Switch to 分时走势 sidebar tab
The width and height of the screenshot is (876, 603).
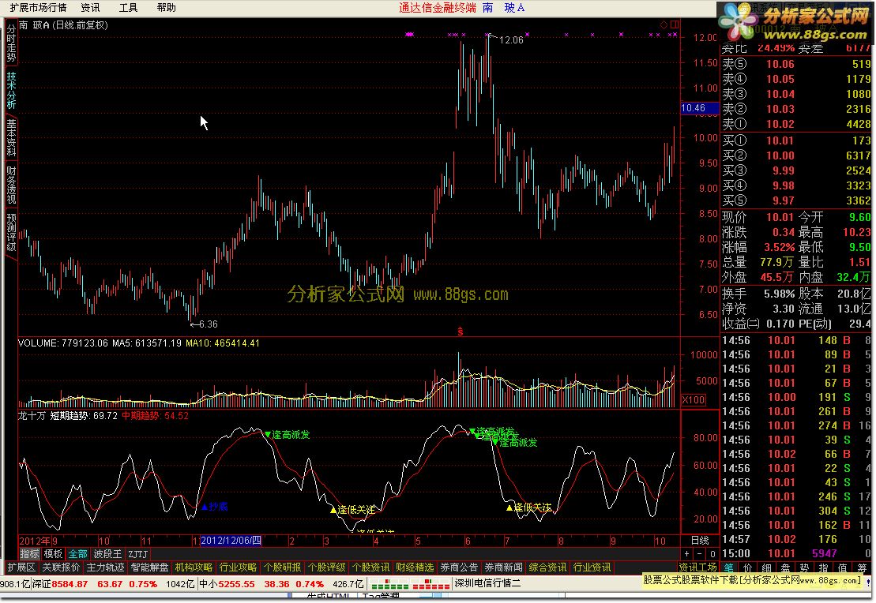point(11,43)
